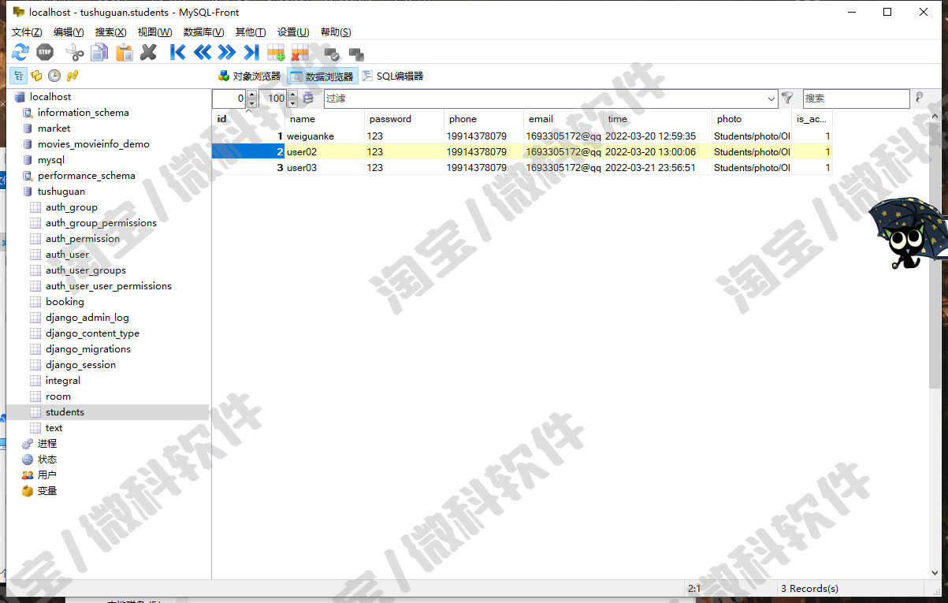Select 变量 variables node
This screenshot has height=603, width=948.
47,491
